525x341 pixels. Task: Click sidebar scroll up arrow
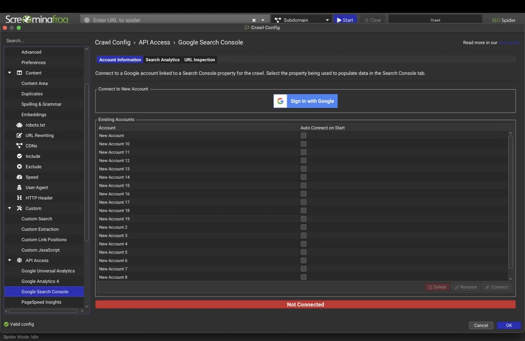pyautogui.click(x=86, y=49)
